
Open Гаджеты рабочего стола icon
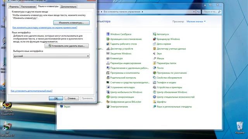pyautogui.click(x=108, y=44)
